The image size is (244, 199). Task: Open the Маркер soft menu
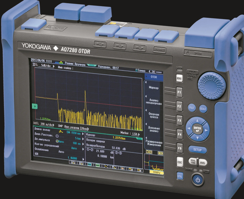[x=154, y=88]
